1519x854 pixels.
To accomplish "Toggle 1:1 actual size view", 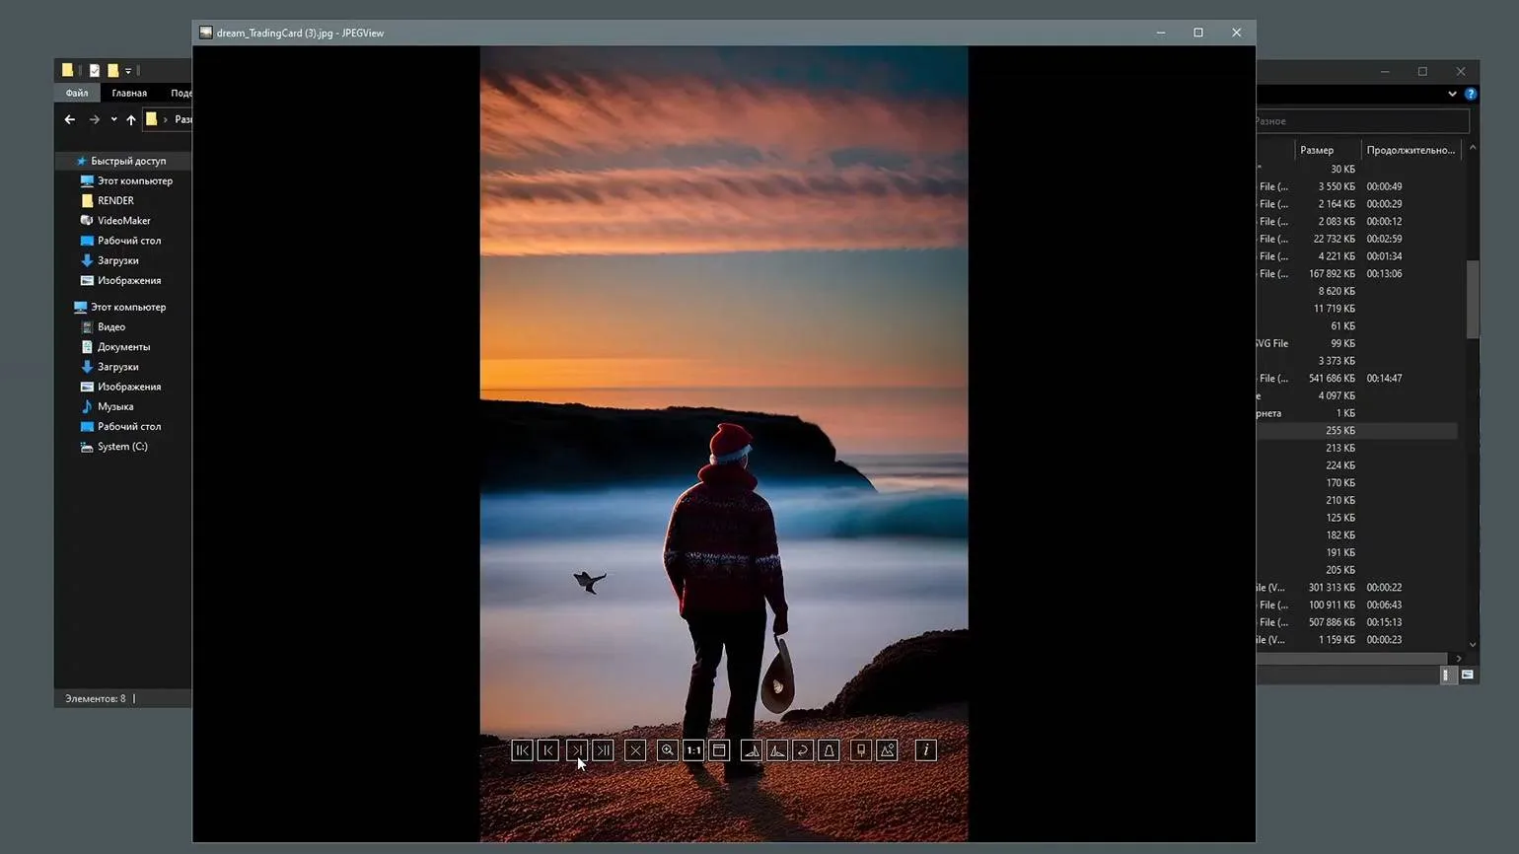I will click(693, 750).
